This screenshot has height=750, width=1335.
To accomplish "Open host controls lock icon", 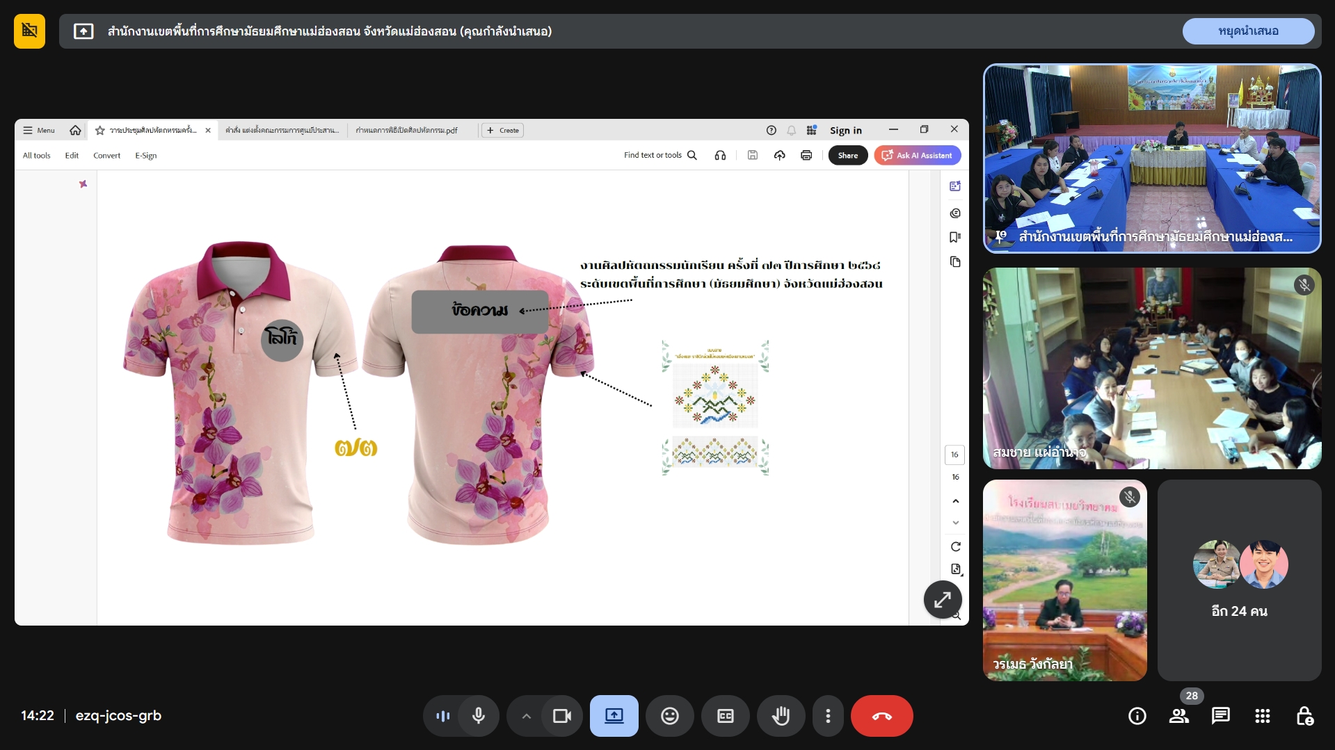I will (x=1304, y=716).
